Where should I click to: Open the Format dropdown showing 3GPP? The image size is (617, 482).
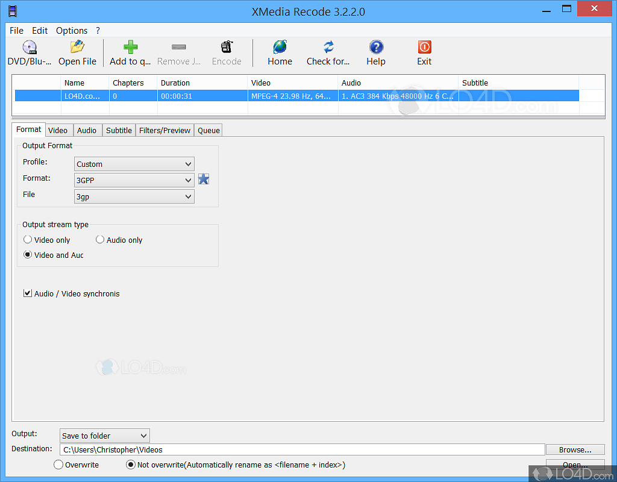click(x=134, y=180)
